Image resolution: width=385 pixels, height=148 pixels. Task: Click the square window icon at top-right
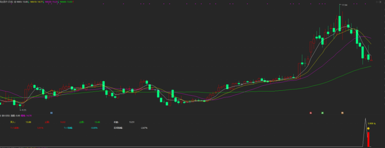click(380, 2)
